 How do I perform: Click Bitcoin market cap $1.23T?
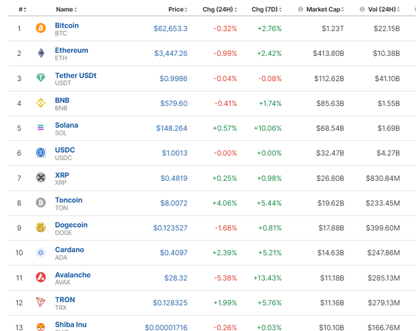tap(333, 28)
